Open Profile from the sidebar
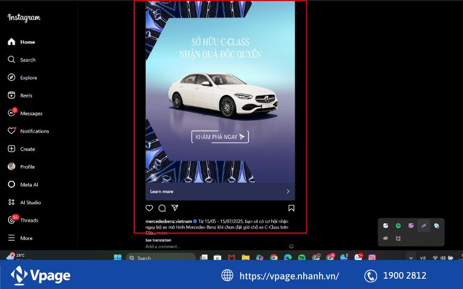 (21, 167)
